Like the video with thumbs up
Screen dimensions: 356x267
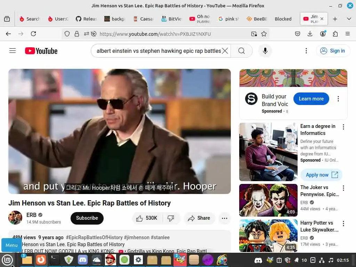click(147, 218)
